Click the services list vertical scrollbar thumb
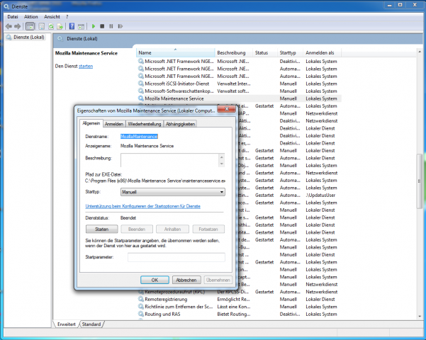The width and height of the screenshot is (426, 340). pyautogui.click(x=420, y=181)
